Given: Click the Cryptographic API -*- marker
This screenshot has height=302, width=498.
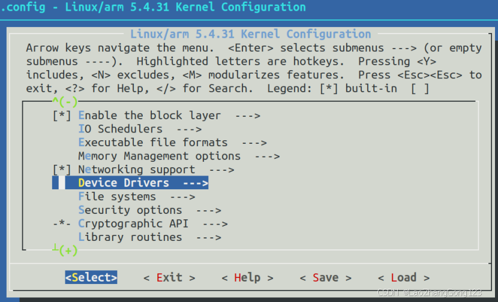Looking at the screenshot, I should 62,224.
